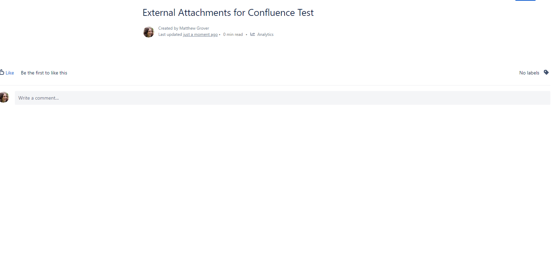
Task: Click the author name Matthew Grover
Action: coord(194,28)
